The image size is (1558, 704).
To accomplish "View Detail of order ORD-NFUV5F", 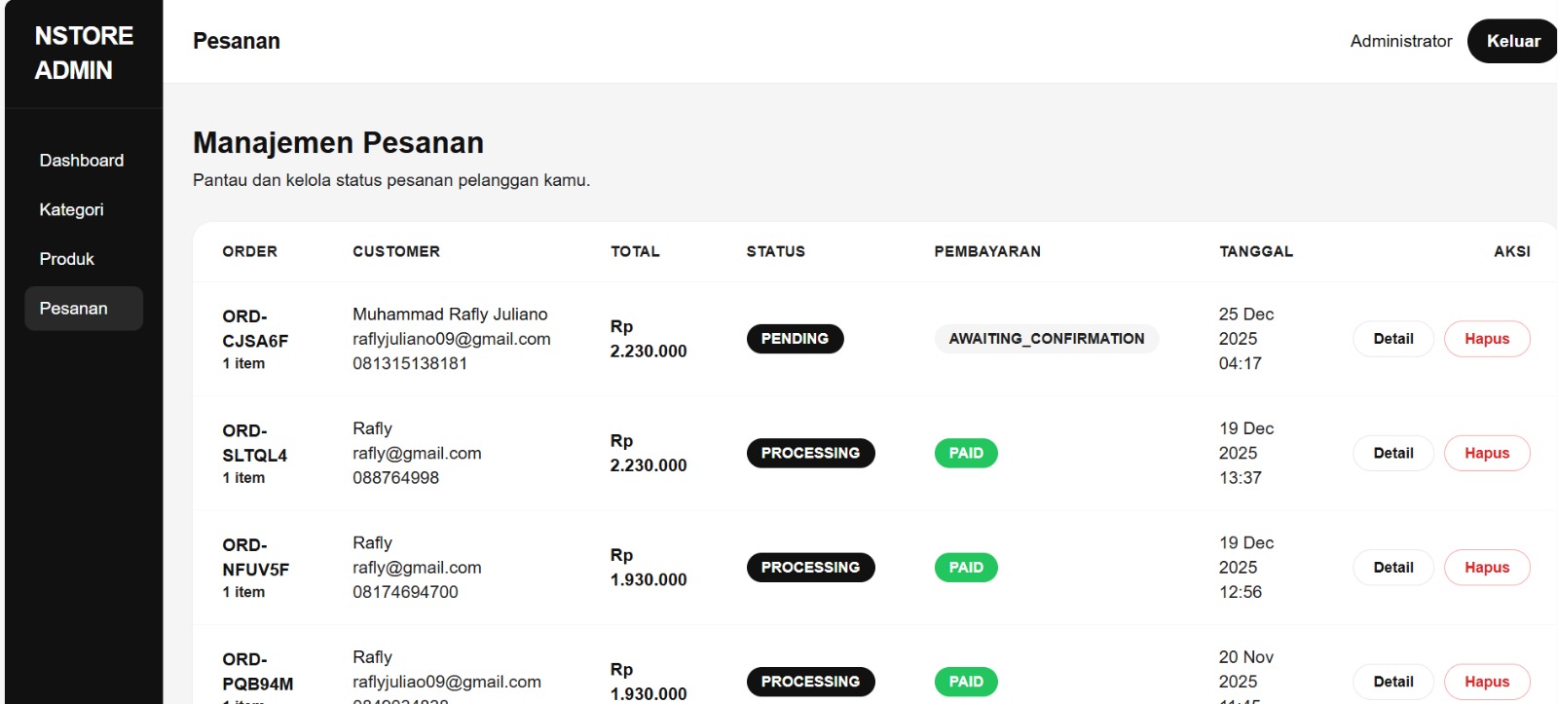I will coord(1392,568).
